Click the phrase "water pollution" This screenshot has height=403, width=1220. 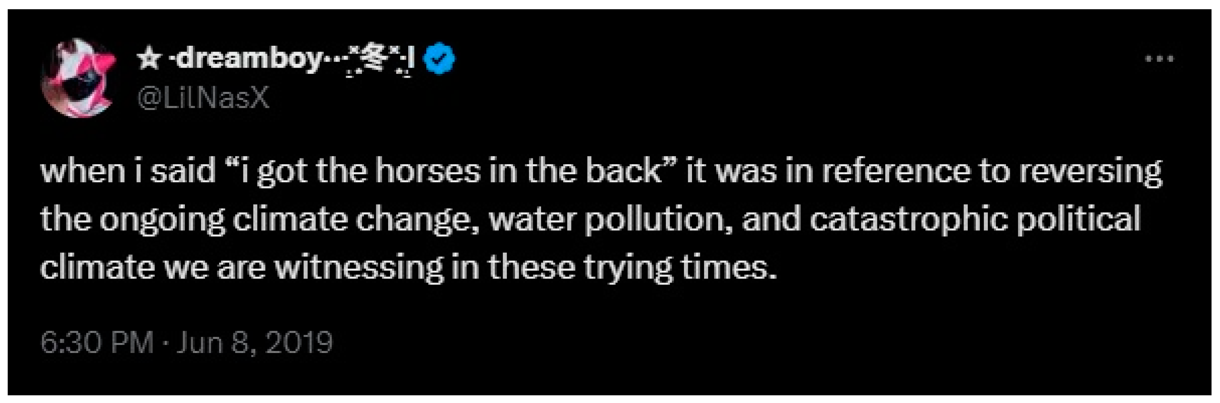[x=610, y=220]
